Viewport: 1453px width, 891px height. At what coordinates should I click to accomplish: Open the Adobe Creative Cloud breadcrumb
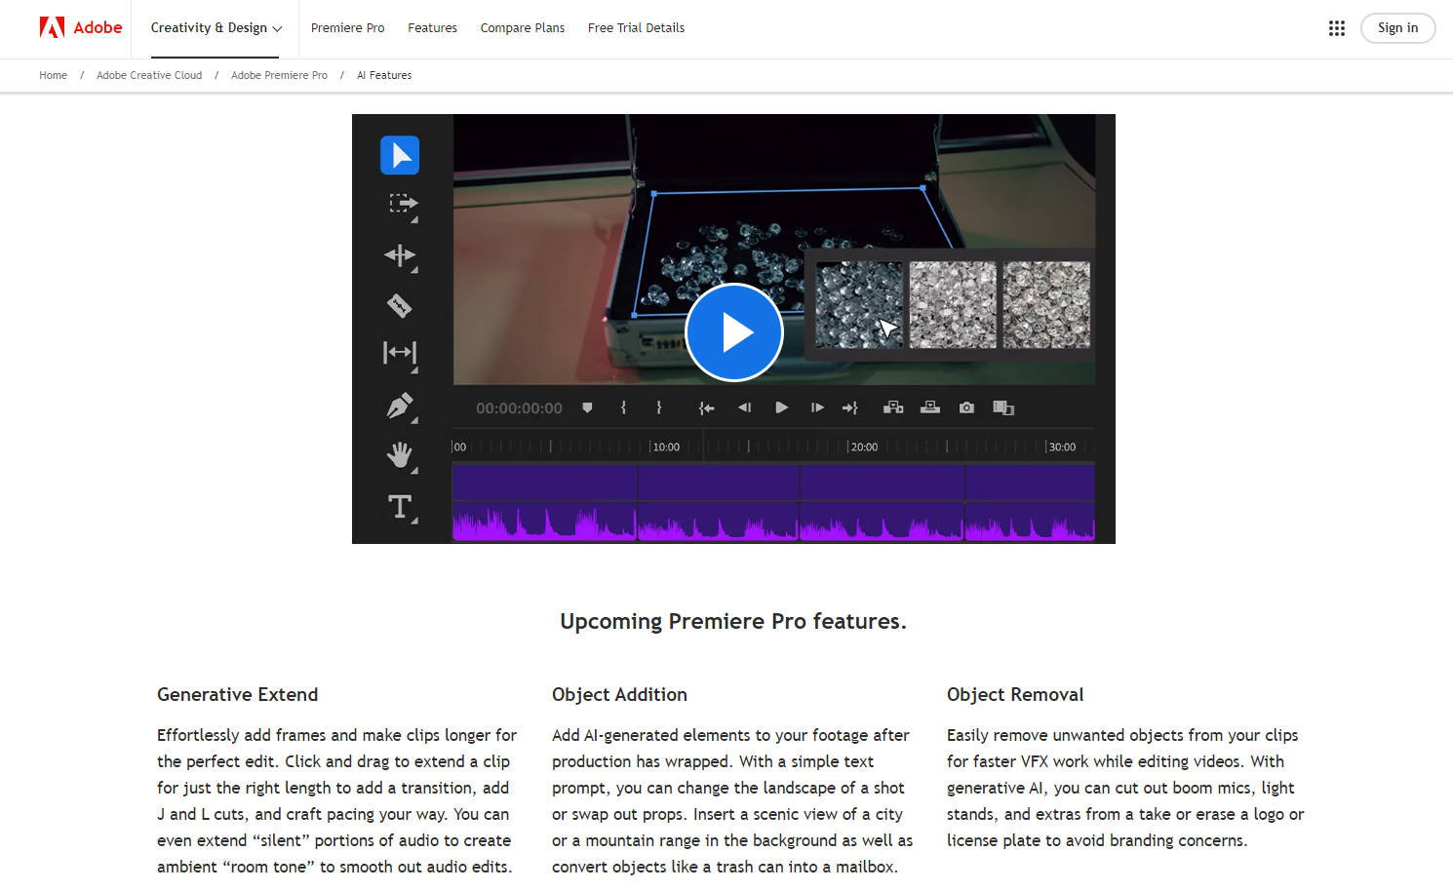coord(149,75)
